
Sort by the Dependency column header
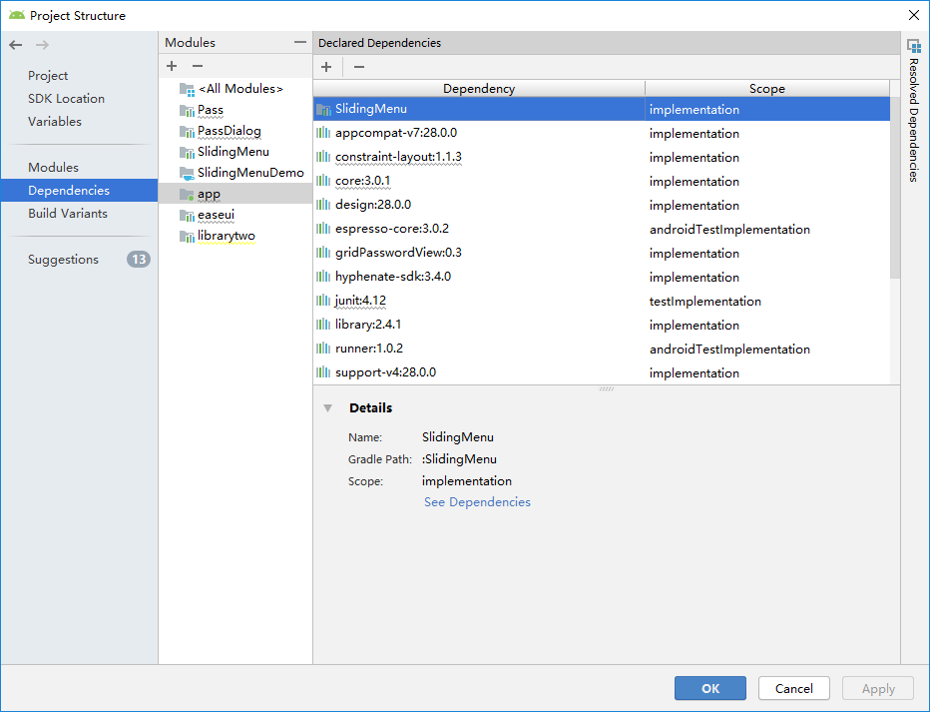[x=479, y=89]
